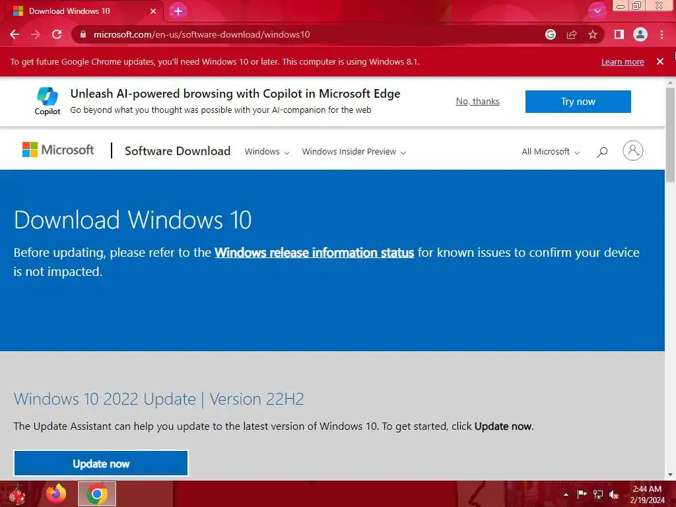Screen dimensions: 676x507
Task: Expand the All Microsoft menu
Action: [551, 152]
